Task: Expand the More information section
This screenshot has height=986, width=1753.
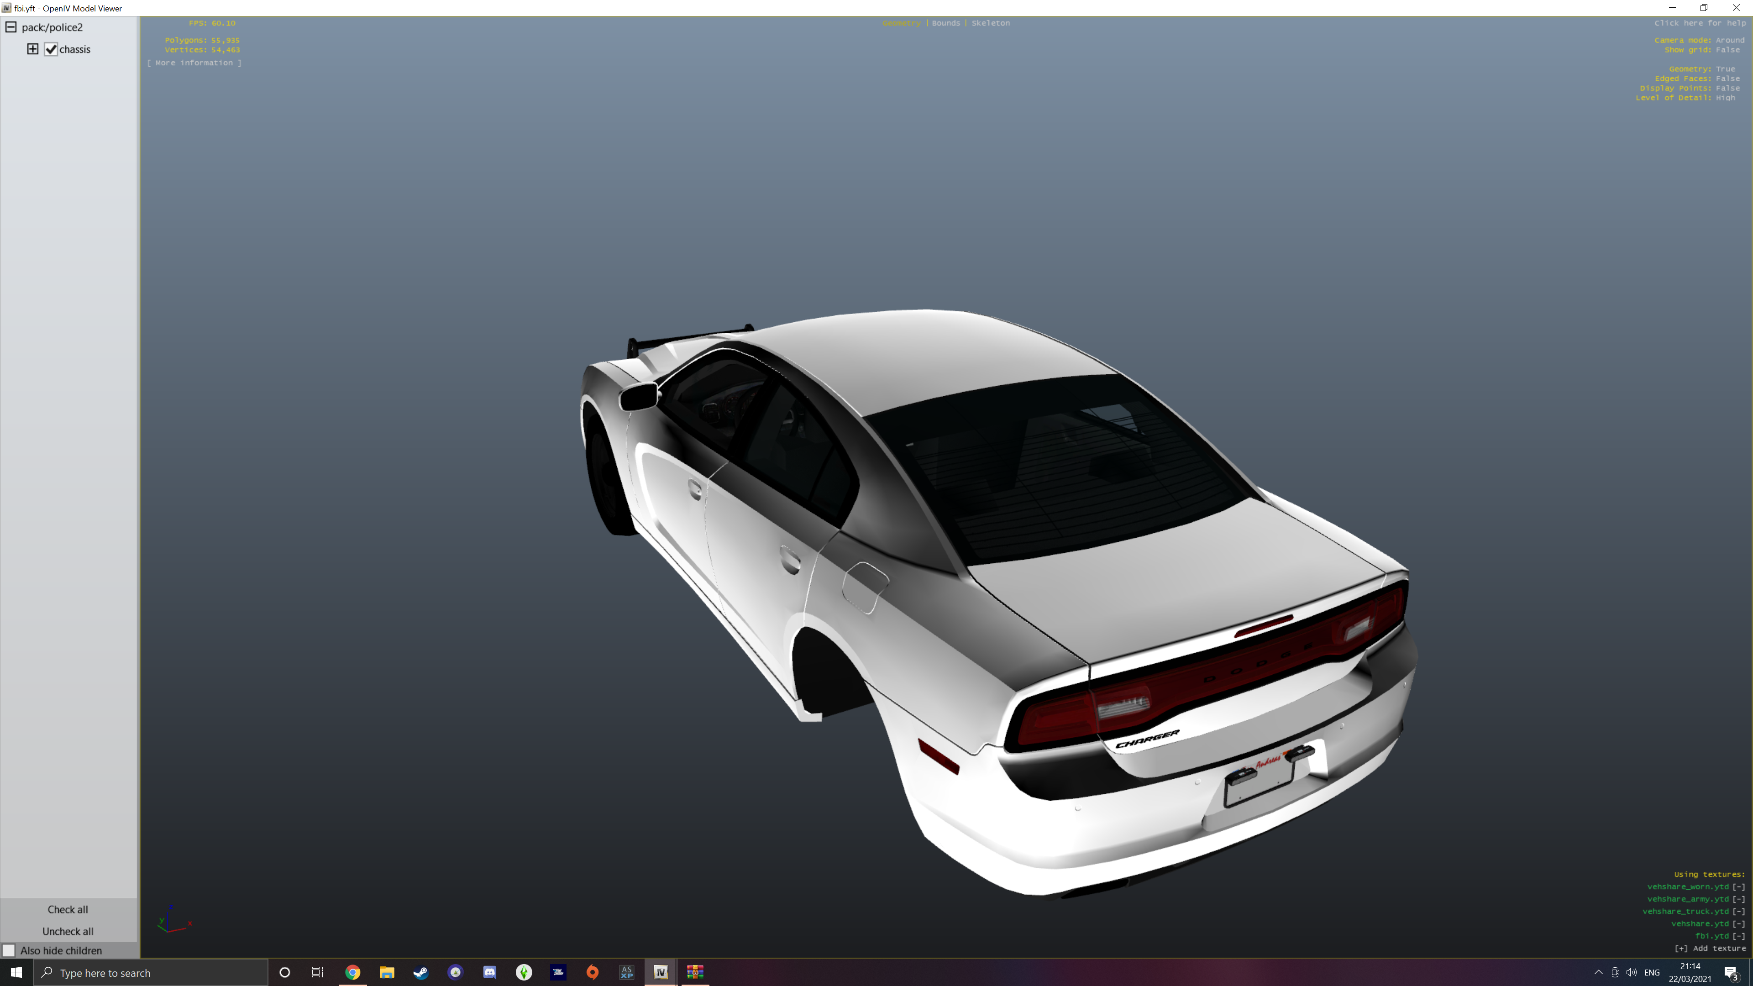Action: coord(194,63)
